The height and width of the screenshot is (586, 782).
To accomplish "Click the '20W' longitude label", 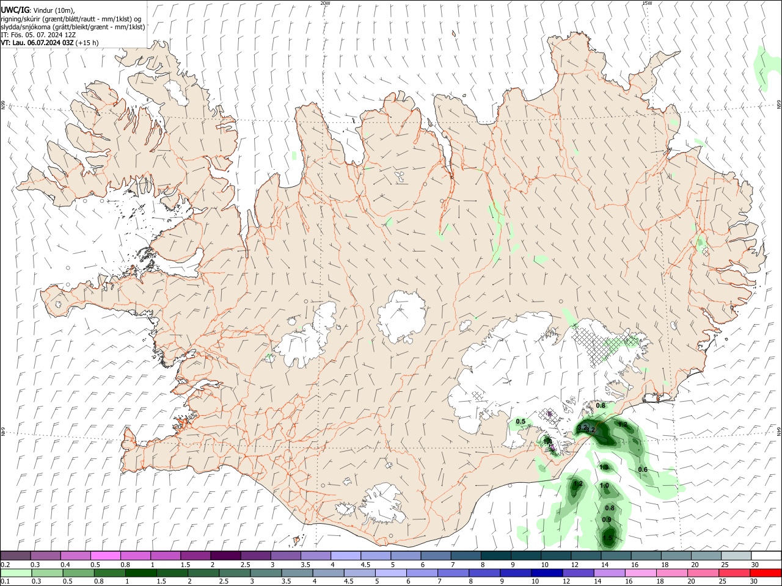I will [325, 3].
